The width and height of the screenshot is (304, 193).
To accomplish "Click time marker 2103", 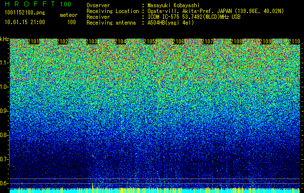I will click(91, 41).
